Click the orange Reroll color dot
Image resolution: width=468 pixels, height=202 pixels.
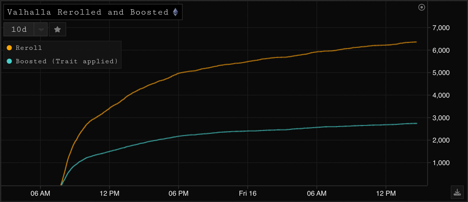click(x=9, y=48)
